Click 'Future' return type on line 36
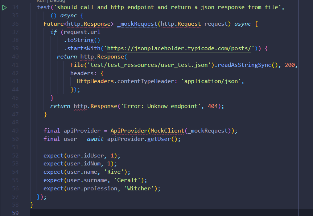 tap(54, 24)
